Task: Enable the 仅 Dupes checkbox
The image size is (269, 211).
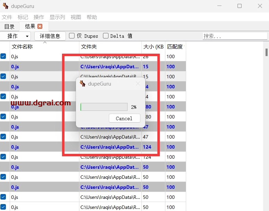Action: 72,36
